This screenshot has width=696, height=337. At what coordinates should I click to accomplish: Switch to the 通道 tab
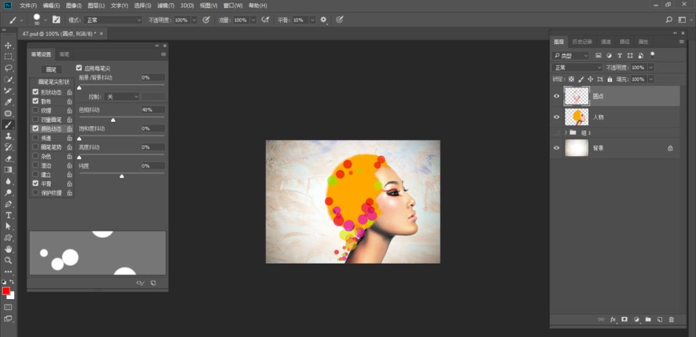606,42
